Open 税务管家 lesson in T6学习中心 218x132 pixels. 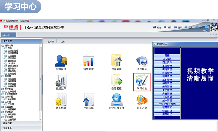pyautogui.click(x=167, y=107)
